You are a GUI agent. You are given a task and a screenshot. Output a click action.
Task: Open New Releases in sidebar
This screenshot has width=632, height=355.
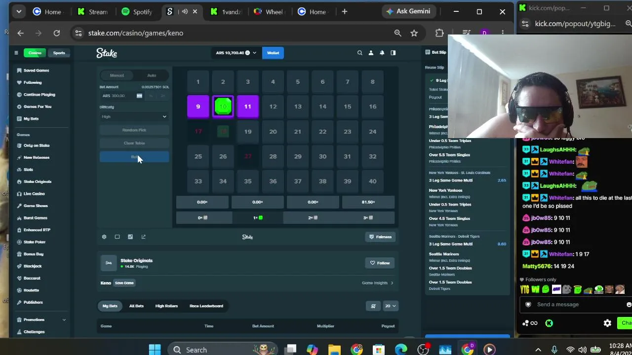[36, 157]
